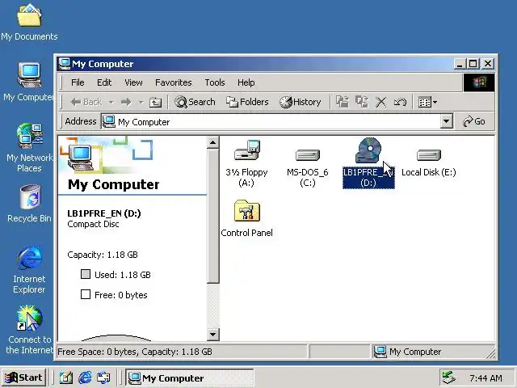Screen dimensions: 517x388
Task: Open the Views dropdown button
Action: [427, 102]
